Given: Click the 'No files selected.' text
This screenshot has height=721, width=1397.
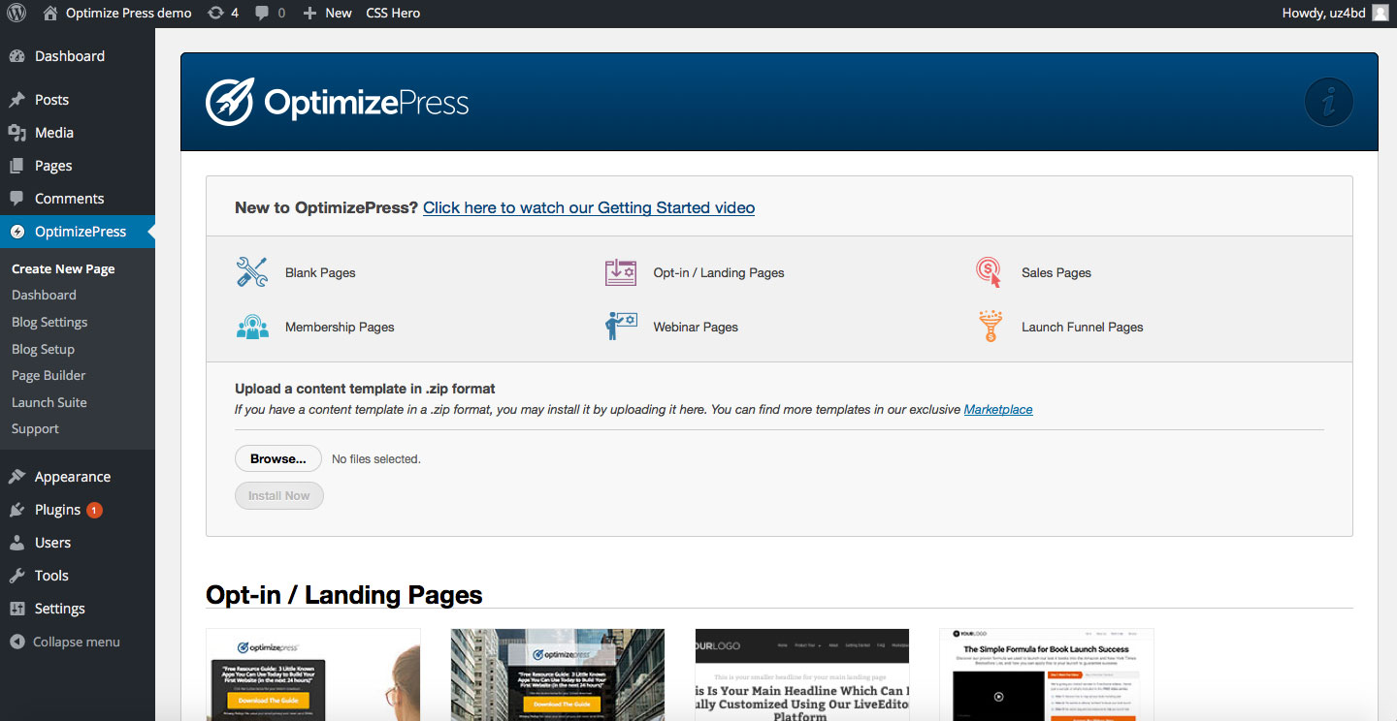Looking at the screenshot, I should (376, 459).
